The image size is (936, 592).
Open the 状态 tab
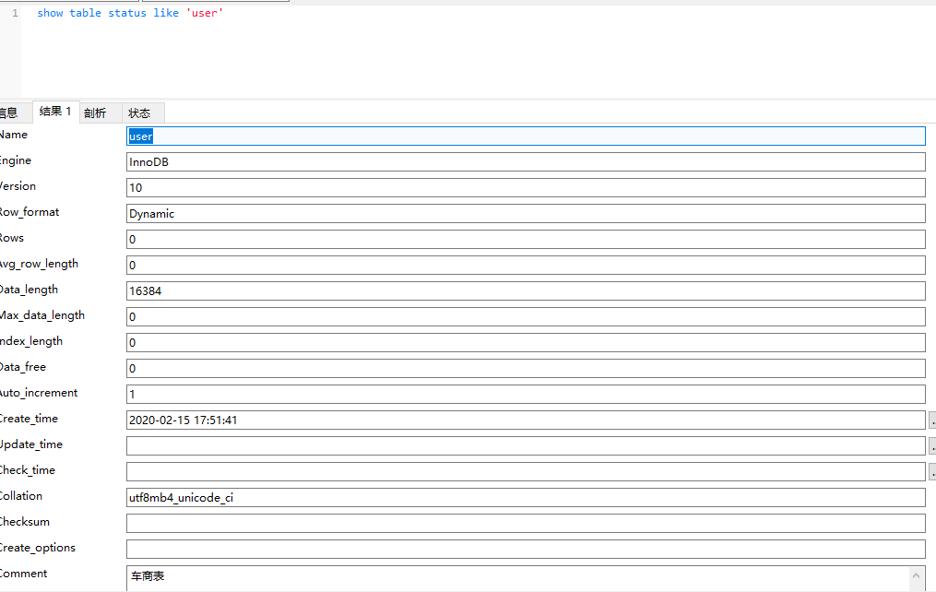pyautogui.click(x=143, y=112)
